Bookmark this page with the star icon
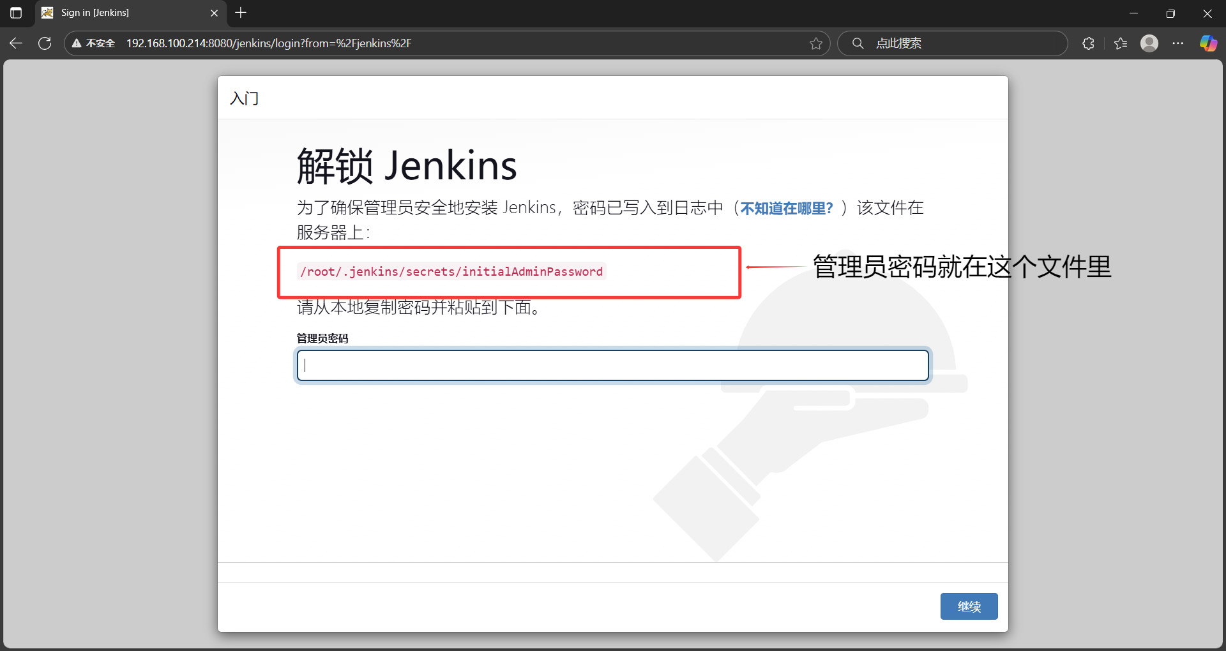Image resolution: width=1226 pixels, height=651 pixels. click(815, 43)
